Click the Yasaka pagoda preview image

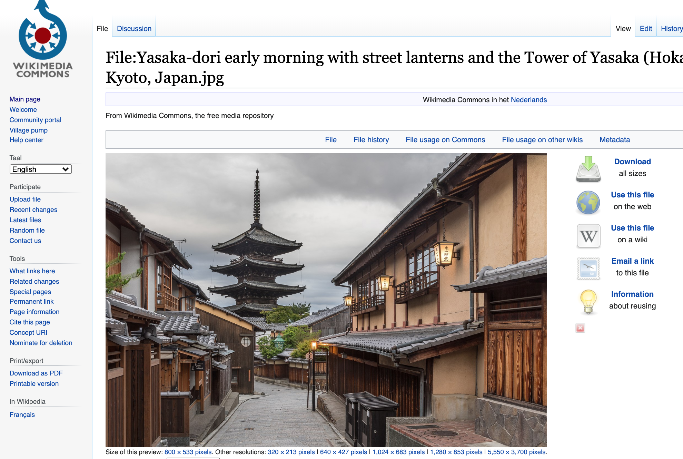click(326, 300)
